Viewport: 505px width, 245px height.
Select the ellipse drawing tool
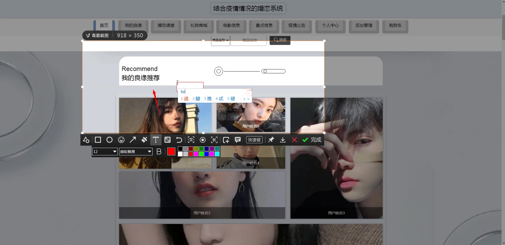[109, 140]
